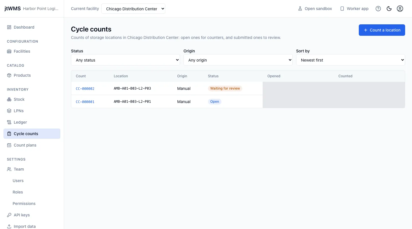412x229 pixels.
Task: Click the Ledger scroll icon
Action: [9, 122]
